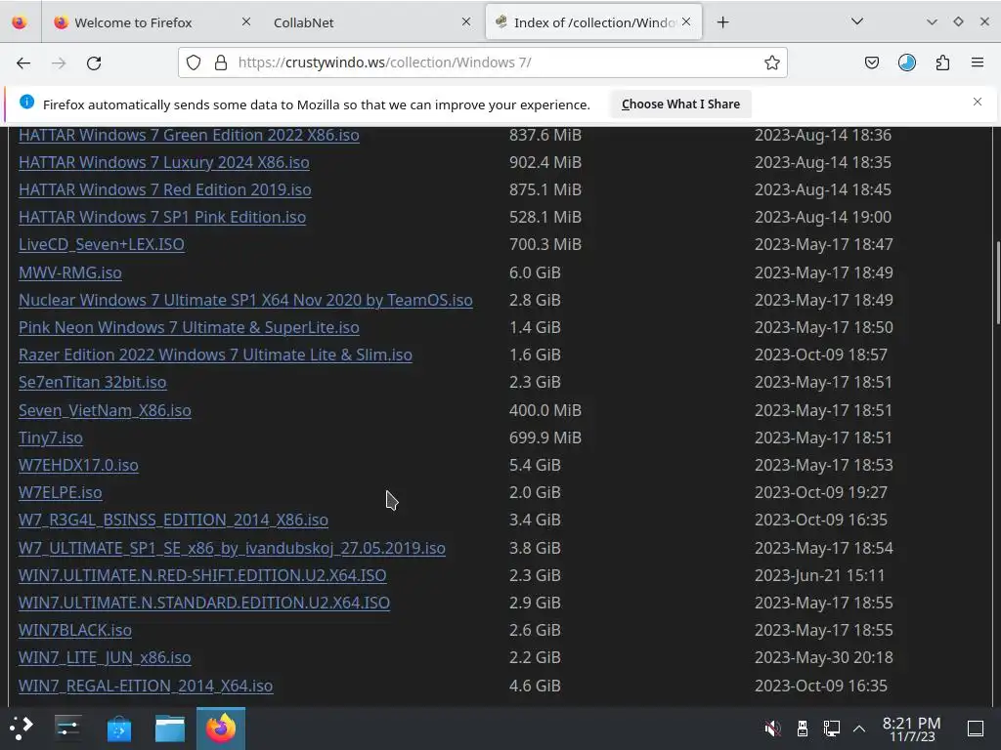
Task: Open the WIN7_LITE_JUN_x86.iso link
Action: pos(105,658)
